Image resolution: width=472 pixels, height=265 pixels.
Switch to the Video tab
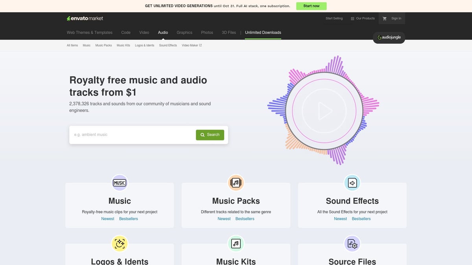[144, 33]
